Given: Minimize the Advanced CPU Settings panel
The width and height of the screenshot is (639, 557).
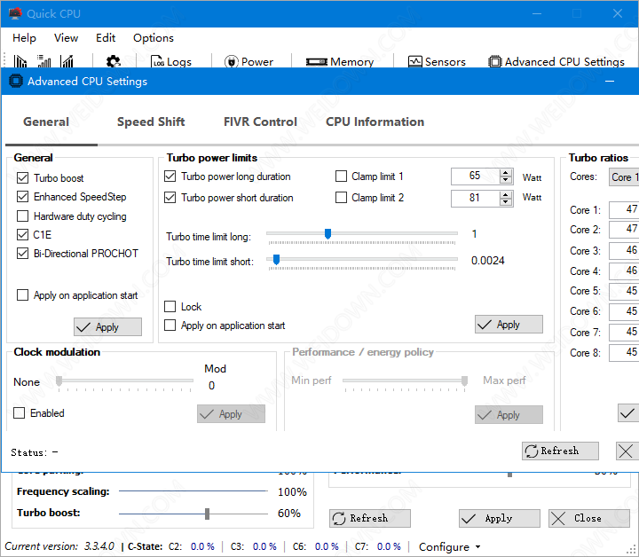Looking at the screenshot, I should [x=610, y=81].
